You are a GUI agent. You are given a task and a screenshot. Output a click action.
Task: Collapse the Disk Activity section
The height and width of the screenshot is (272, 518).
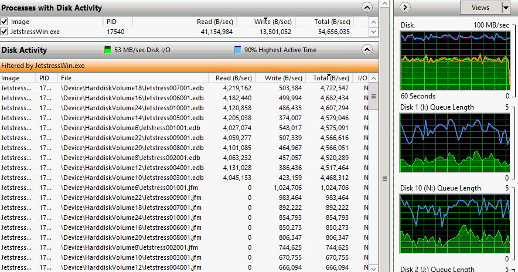(x=367, y=50)
